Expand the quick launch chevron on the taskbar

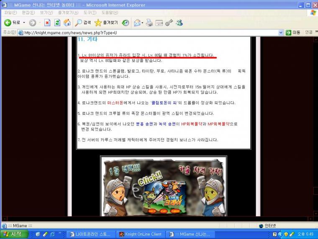click(x=59, y=233)
